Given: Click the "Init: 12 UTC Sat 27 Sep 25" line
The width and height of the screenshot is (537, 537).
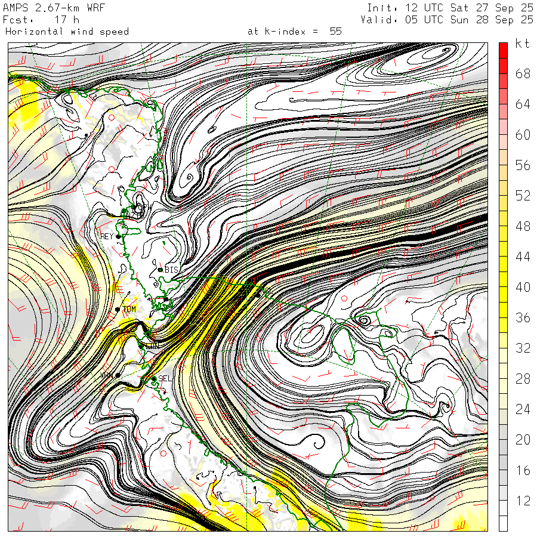Looking at the screenshot, I should coord(450,8).
